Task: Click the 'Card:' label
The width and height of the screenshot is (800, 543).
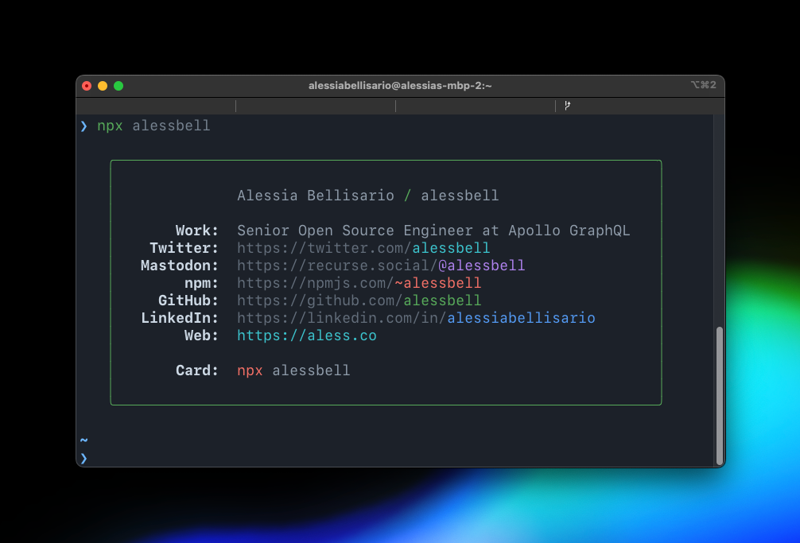Action: tap(197, 370)
